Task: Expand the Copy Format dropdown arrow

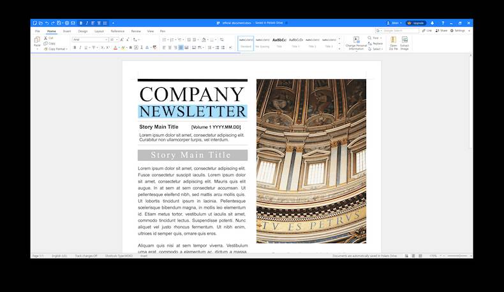Action: tap(68, 49)
